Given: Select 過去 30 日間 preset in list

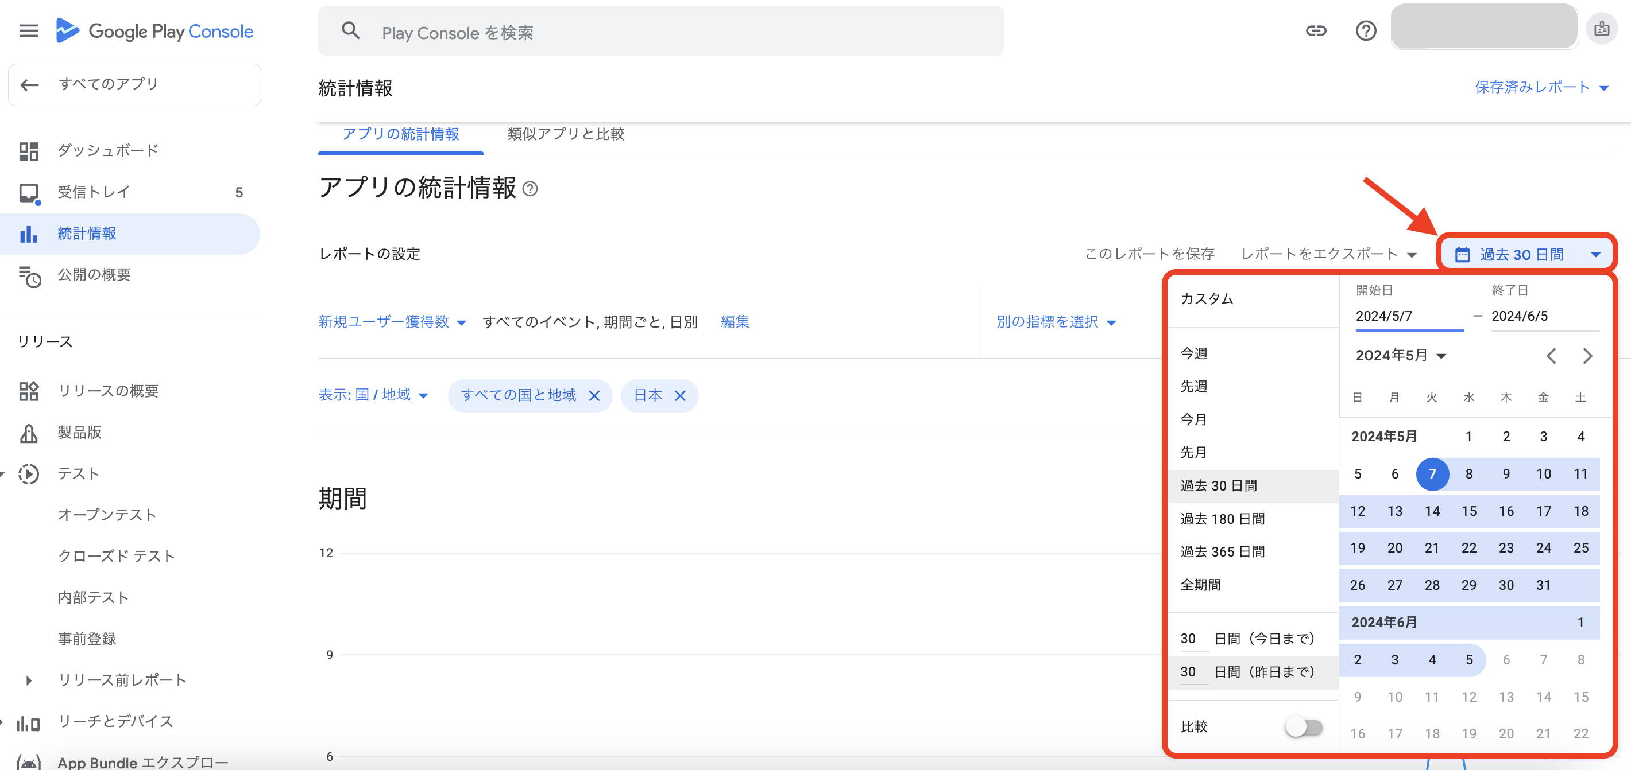Looking at the screenshot, I should (1253, 486).
